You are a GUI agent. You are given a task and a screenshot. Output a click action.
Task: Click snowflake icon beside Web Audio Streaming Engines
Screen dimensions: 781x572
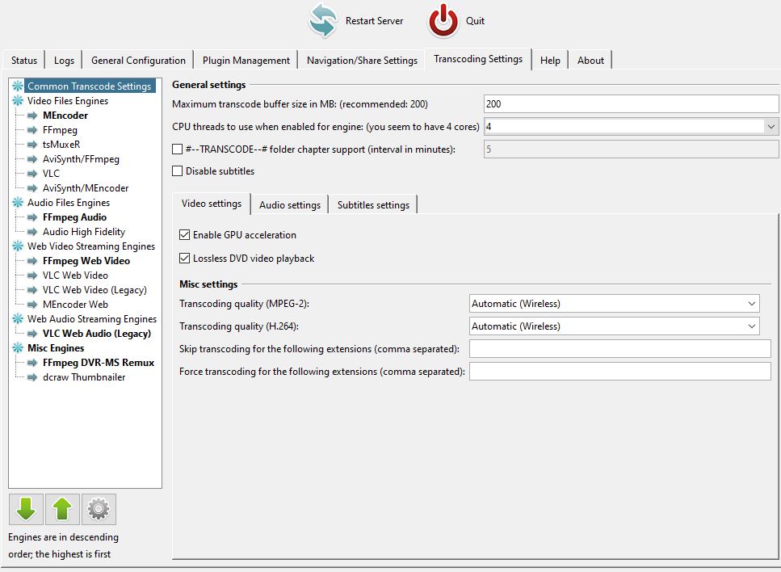coord(18,319)
